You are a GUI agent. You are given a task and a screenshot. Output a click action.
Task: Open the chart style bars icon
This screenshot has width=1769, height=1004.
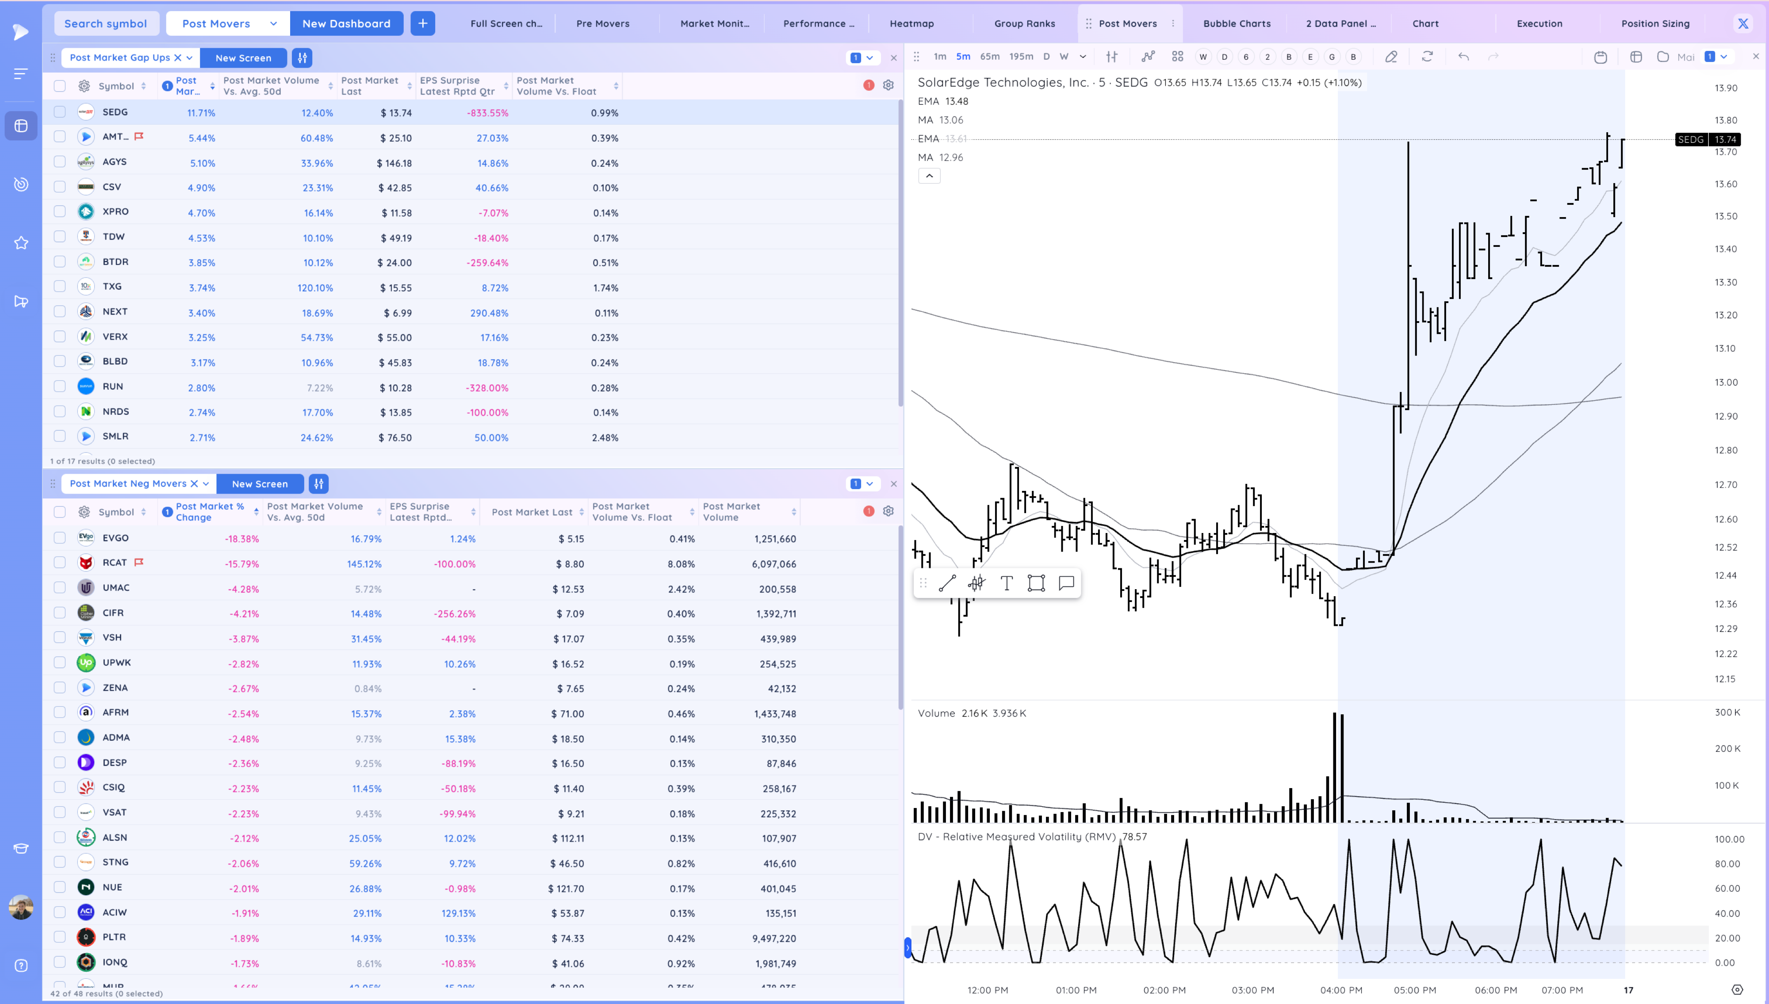point(1111,57)
